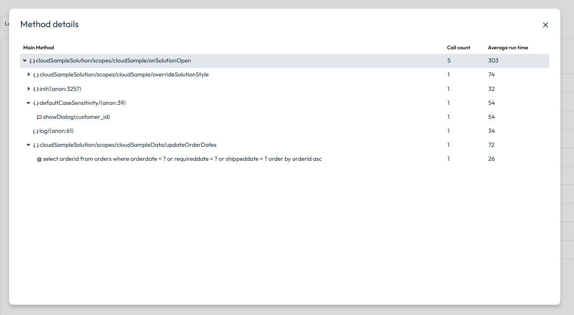Expand the init/(anon:3257) node

(x=28, y=88)
